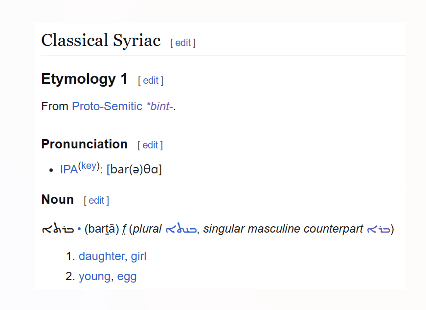Click the Etymology 1 heading text
Screen dimensions: 426x310
coord(84,79)
